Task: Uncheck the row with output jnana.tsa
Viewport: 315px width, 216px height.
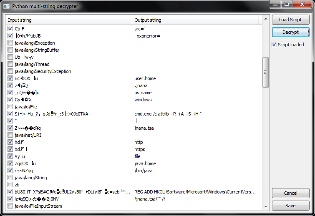Action: coord(10,128)
